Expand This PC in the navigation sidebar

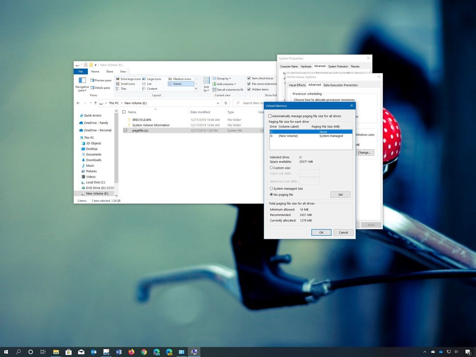(x=79, y=137)
